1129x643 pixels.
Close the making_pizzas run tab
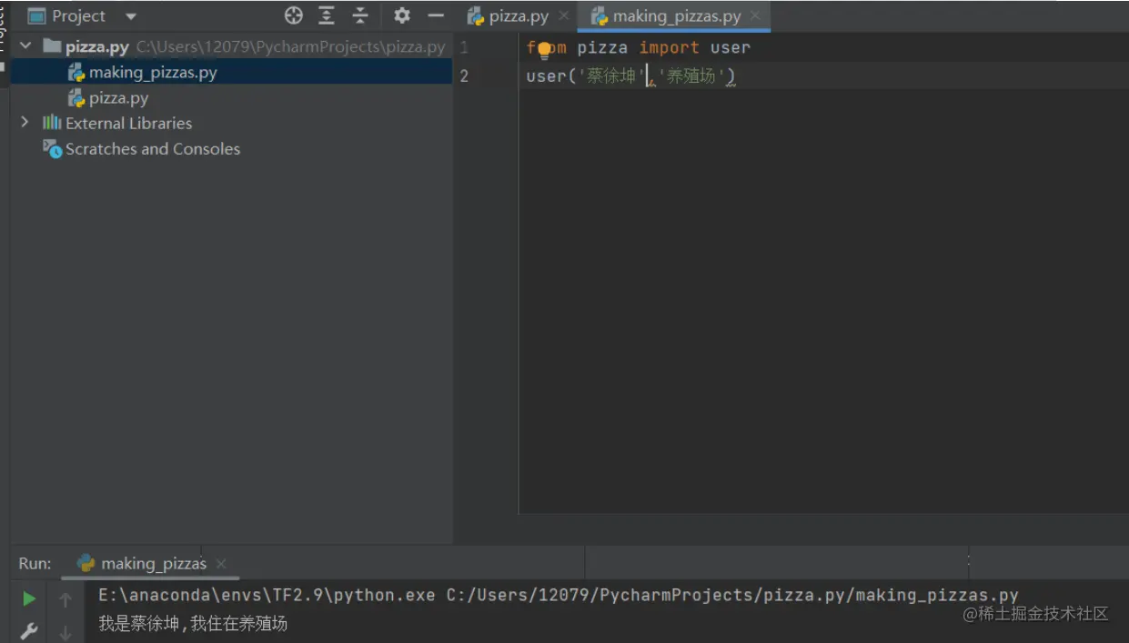coord(221,564)
